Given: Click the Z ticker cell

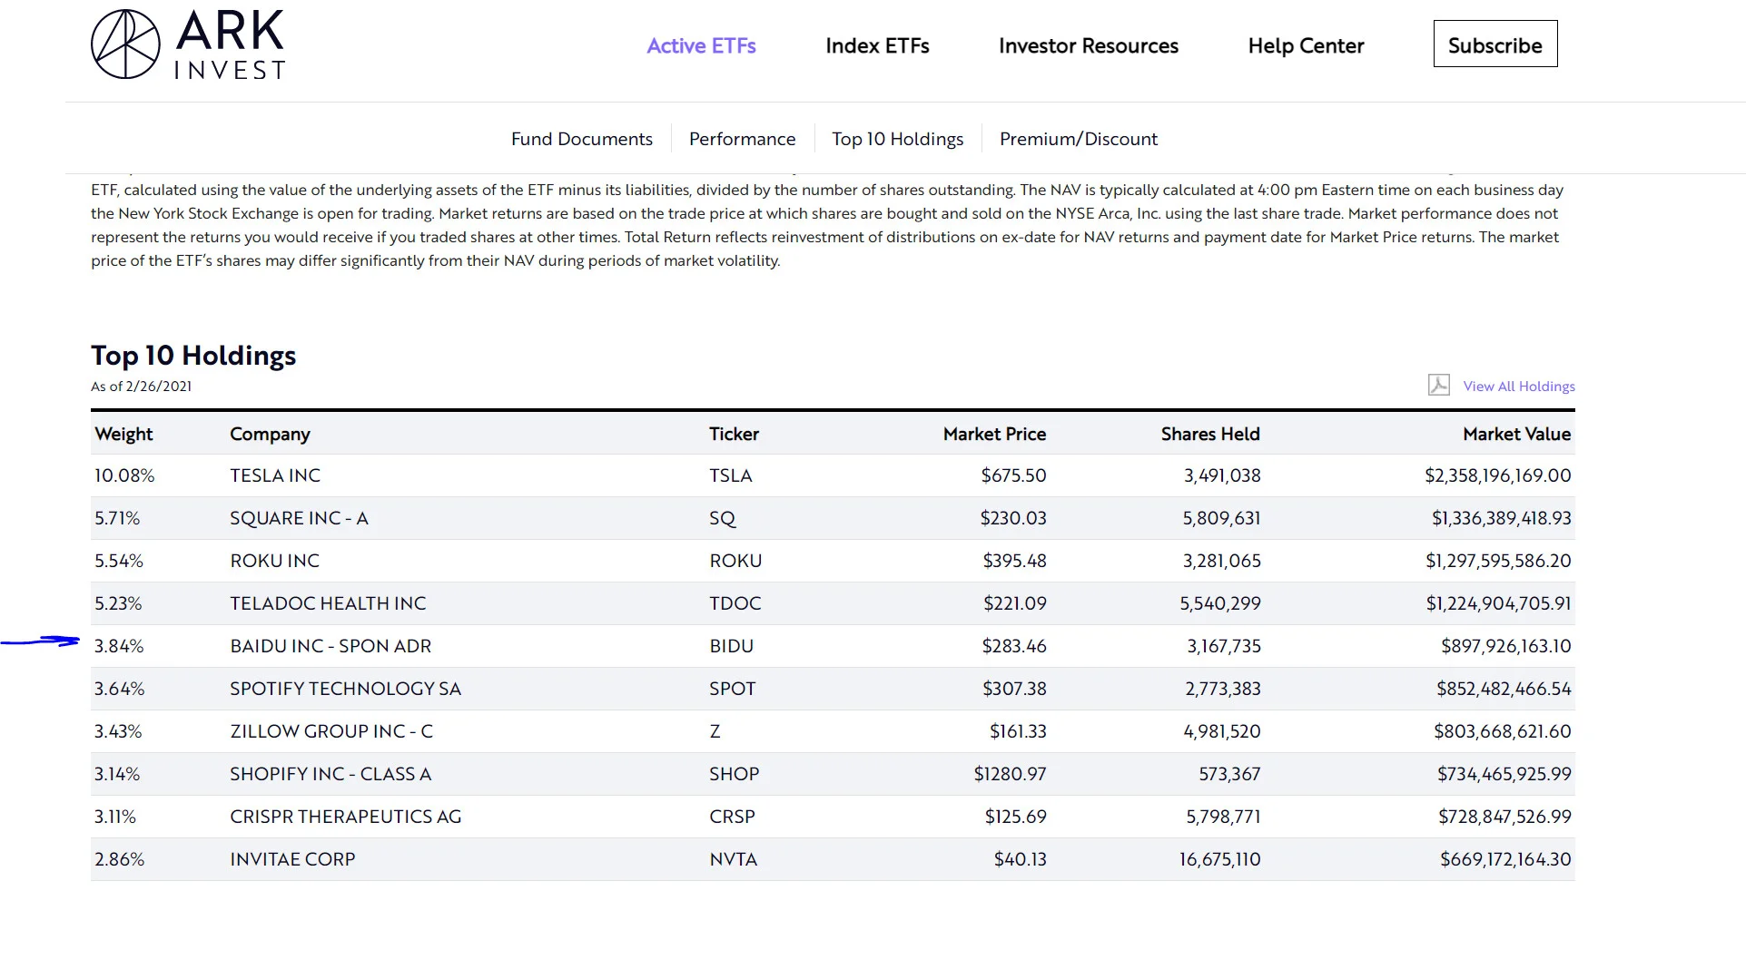Looking at the screenshot, I should (715, 731).
